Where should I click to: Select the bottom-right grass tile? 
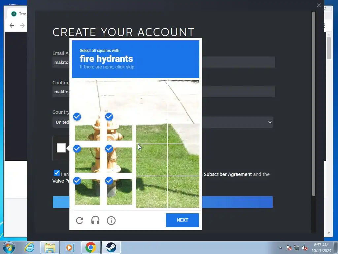(x=184, y=192)
